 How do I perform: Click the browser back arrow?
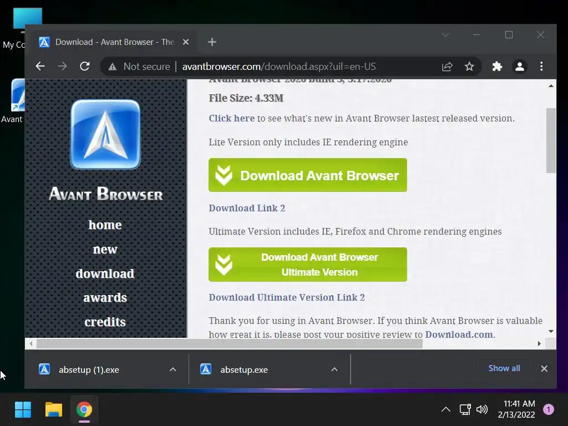tap(40, 67)
